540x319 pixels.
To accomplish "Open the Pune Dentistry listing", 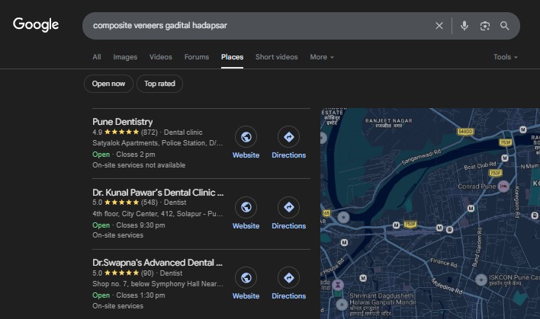I will (122, 122).
